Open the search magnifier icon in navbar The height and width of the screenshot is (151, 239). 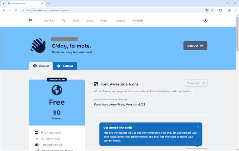[64, 20]
